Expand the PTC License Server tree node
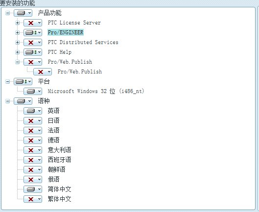259x212 pixels. tap(17, 23)
